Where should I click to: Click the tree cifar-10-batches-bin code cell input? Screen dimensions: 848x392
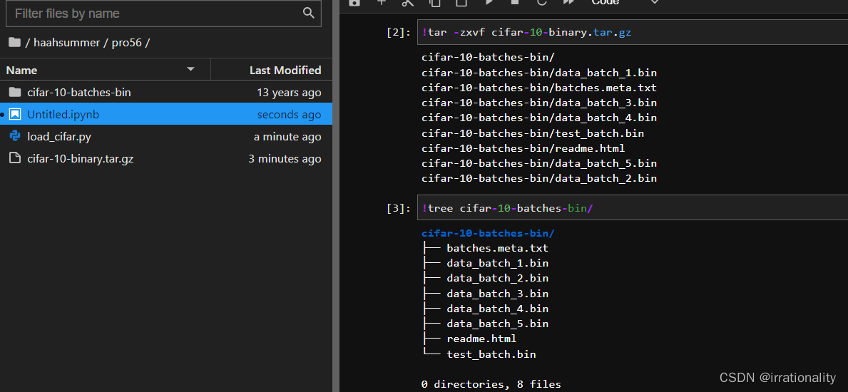point(632,207)
